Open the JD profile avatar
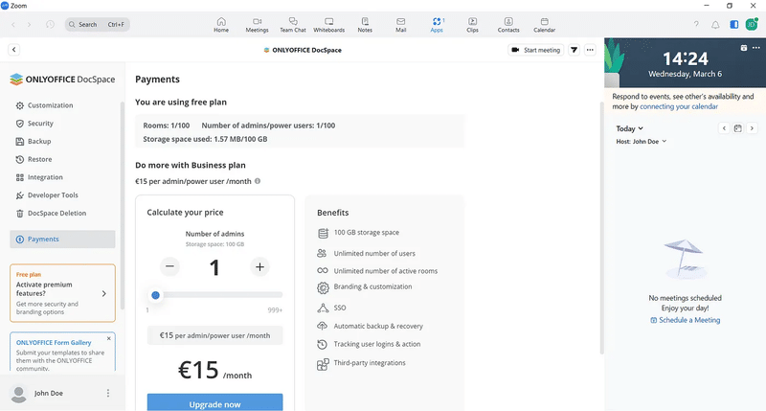766x411 pixels. click(x=752, y=25)
